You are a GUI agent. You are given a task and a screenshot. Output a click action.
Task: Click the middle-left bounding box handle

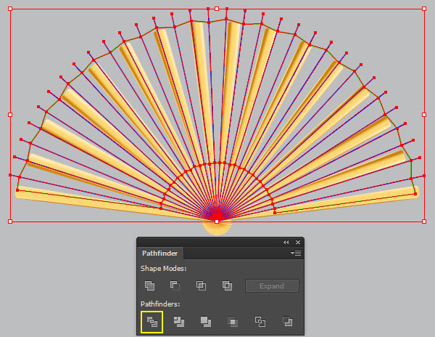[x=10, y=115]
